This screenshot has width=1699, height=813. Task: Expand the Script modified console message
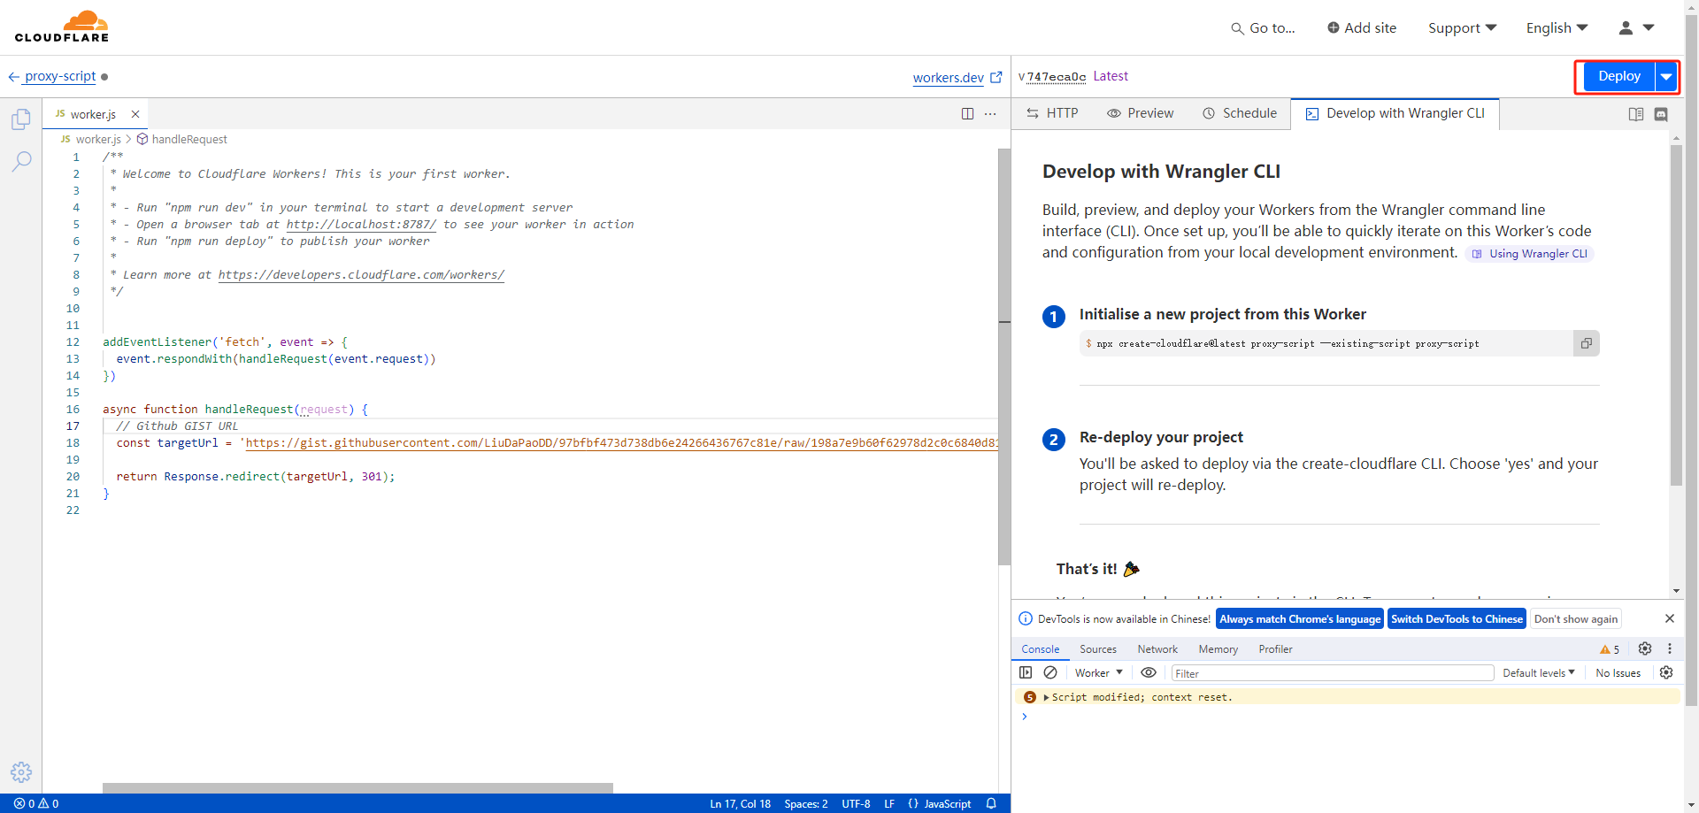(x=1046, y=697)
